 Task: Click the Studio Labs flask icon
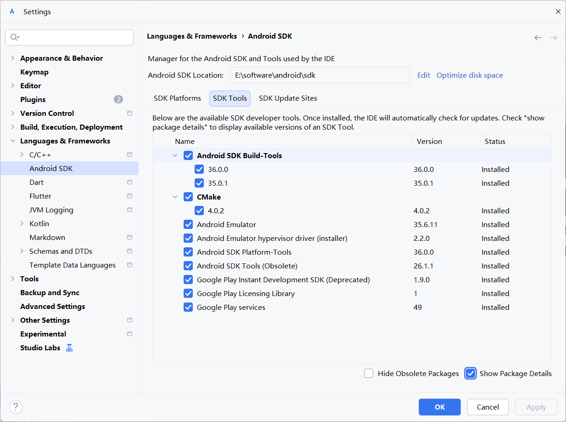coord(69,348)
